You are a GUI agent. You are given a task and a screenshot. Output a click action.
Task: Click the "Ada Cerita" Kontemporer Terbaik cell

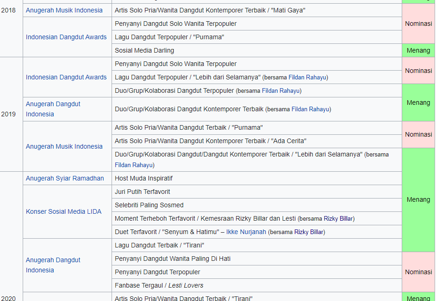[x=257, y=141]
